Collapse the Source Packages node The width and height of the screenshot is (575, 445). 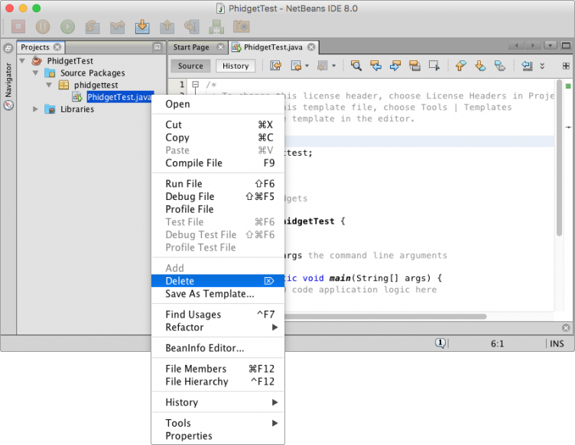36,73
